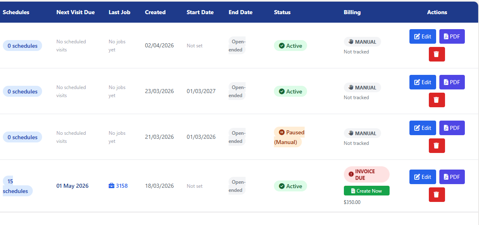
Task: Download PDF for the $350.00 invoice row
Action: (x=452, y=177)
